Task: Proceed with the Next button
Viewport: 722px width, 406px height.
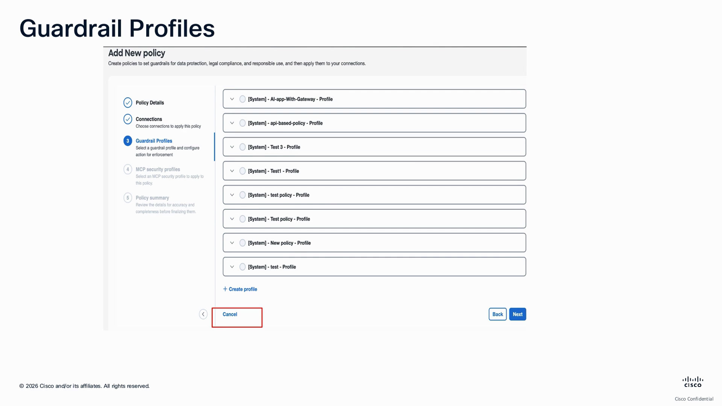Action: tap(517, 314)
